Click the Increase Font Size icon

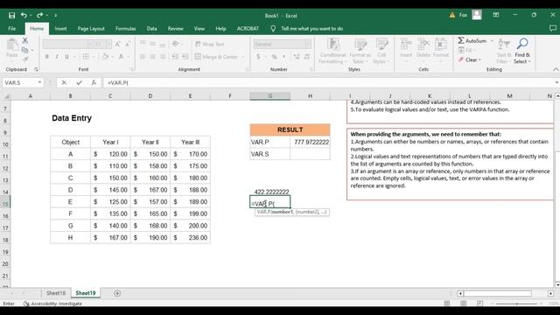[x=117, y=44]
